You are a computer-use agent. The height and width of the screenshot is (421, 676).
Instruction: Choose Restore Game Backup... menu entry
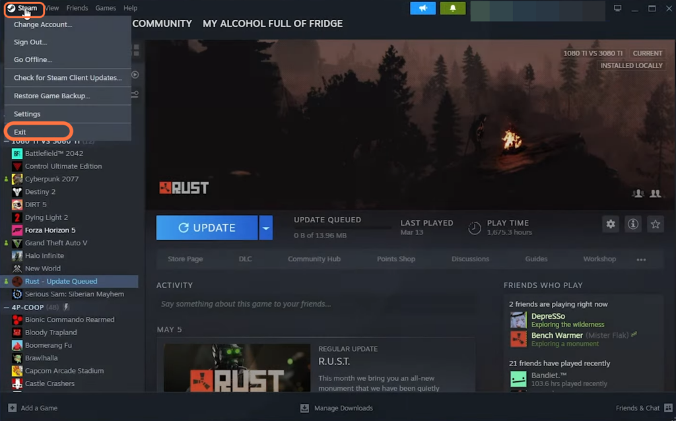tap(68, 96)
